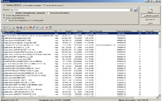Viewport: 162px width, 101px height.
Task: Click vertical scrollbar down arrow
Action: point(159,95)
